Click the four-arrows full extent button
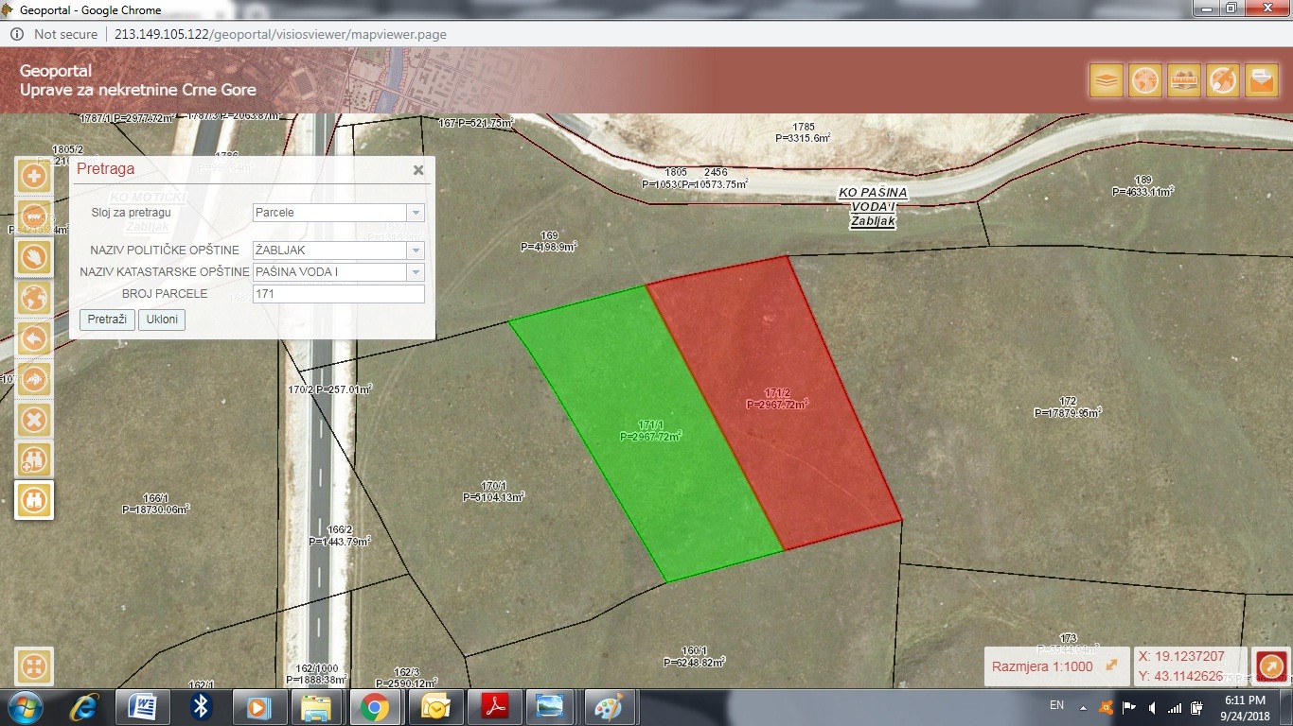The image size is (1293, 726). tap(34, 666)
